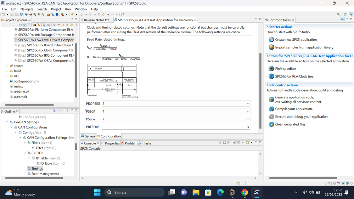Click the New wizard icon in main toolbar
The image size is (354, 199).
click(x=3, y=15)
